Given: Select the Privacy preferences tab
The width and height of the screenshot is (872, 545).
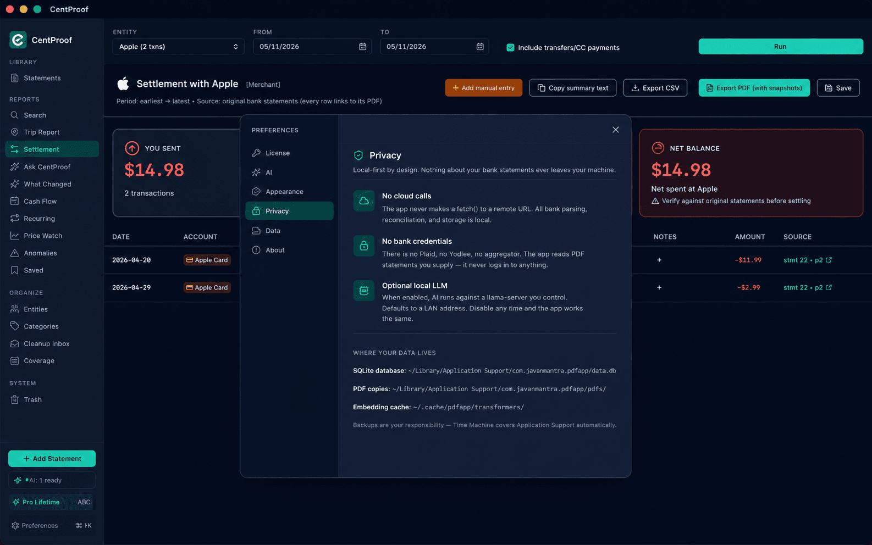Looking at the screenshot, I should [x=289, y=211].
